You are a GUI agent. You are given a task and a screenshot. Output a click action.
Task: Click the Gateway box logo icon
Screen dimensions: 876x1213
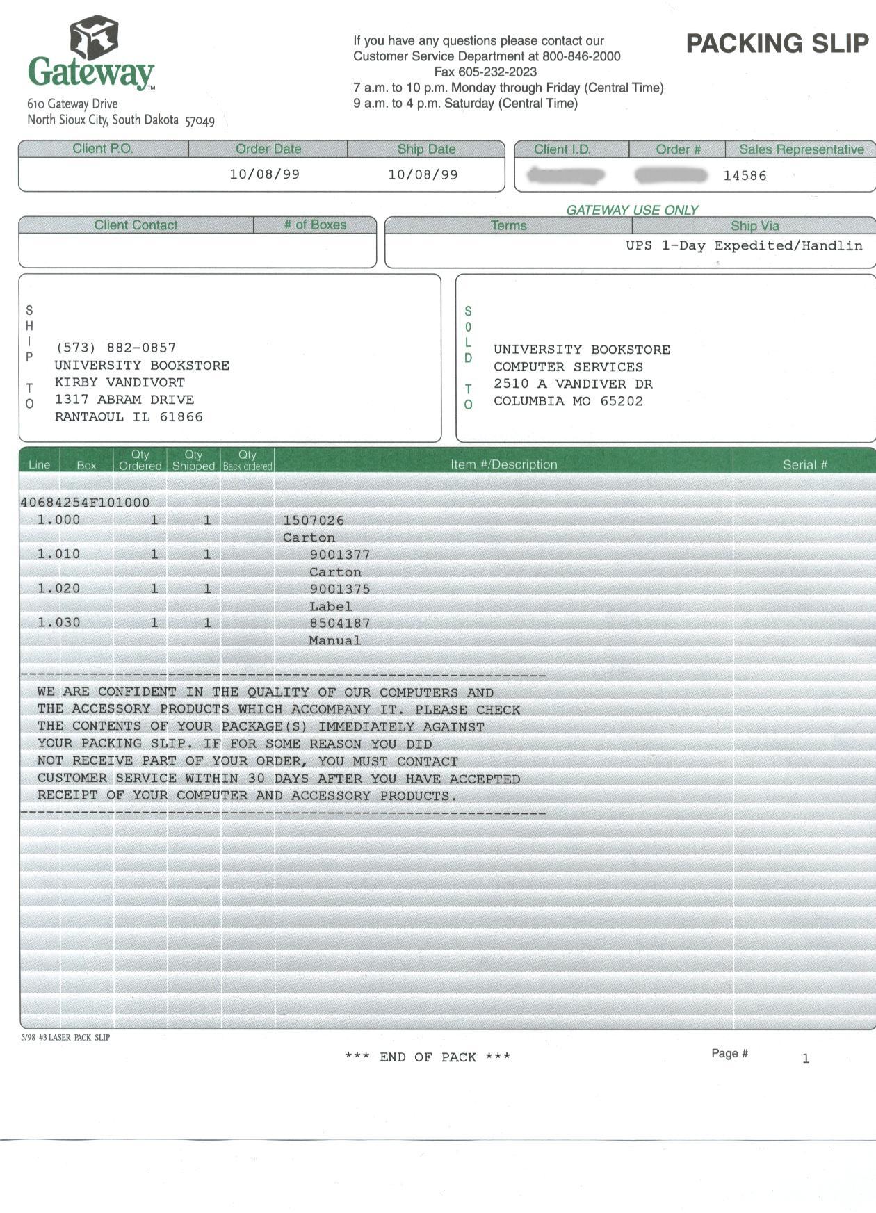pos(94,37)
